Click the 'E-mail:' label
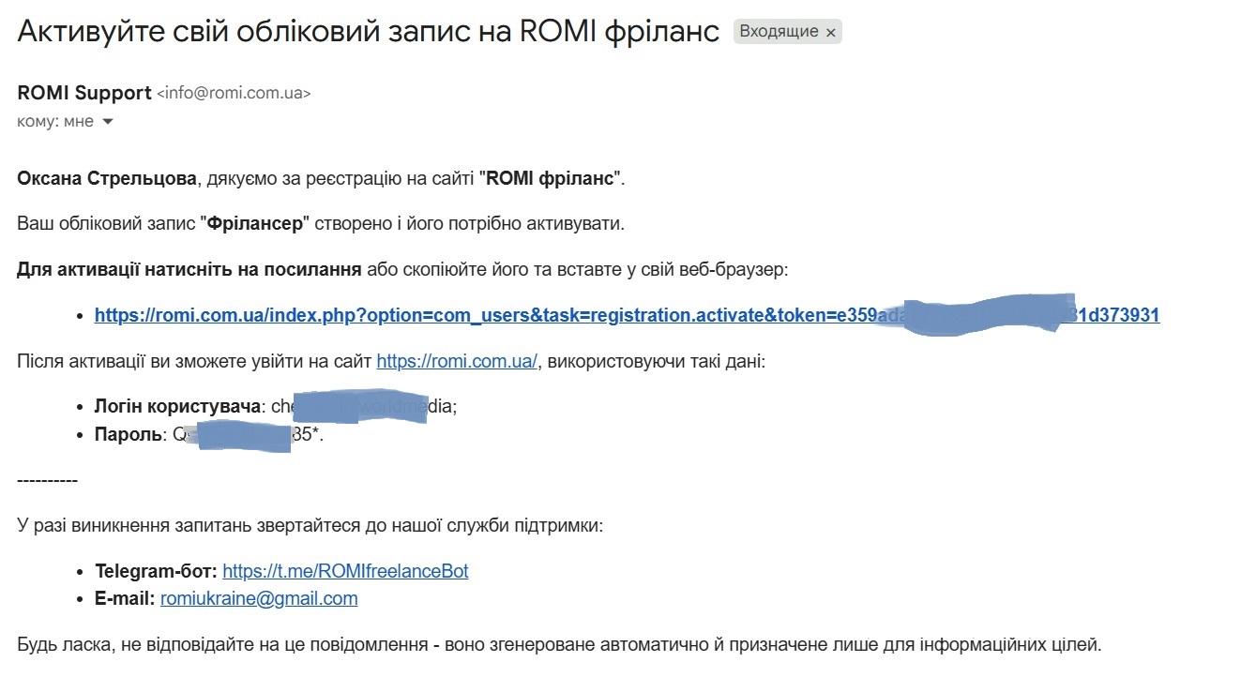1256x677 pixels. (x=125, y=598)
